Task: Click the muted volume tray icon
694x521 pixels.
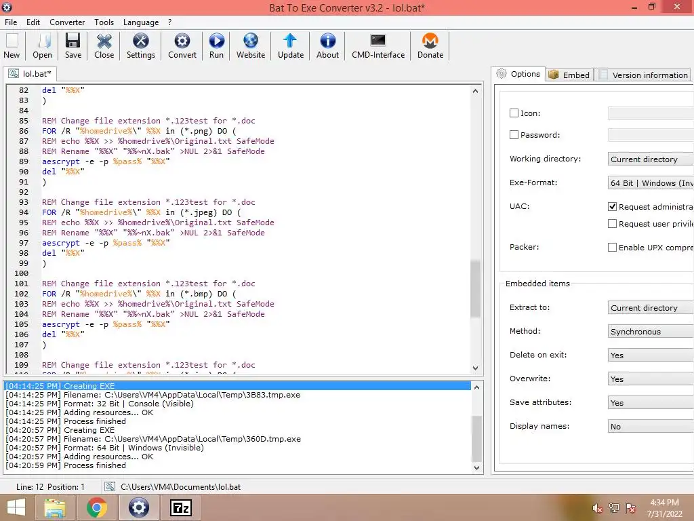Action: (x=598, y=508)
